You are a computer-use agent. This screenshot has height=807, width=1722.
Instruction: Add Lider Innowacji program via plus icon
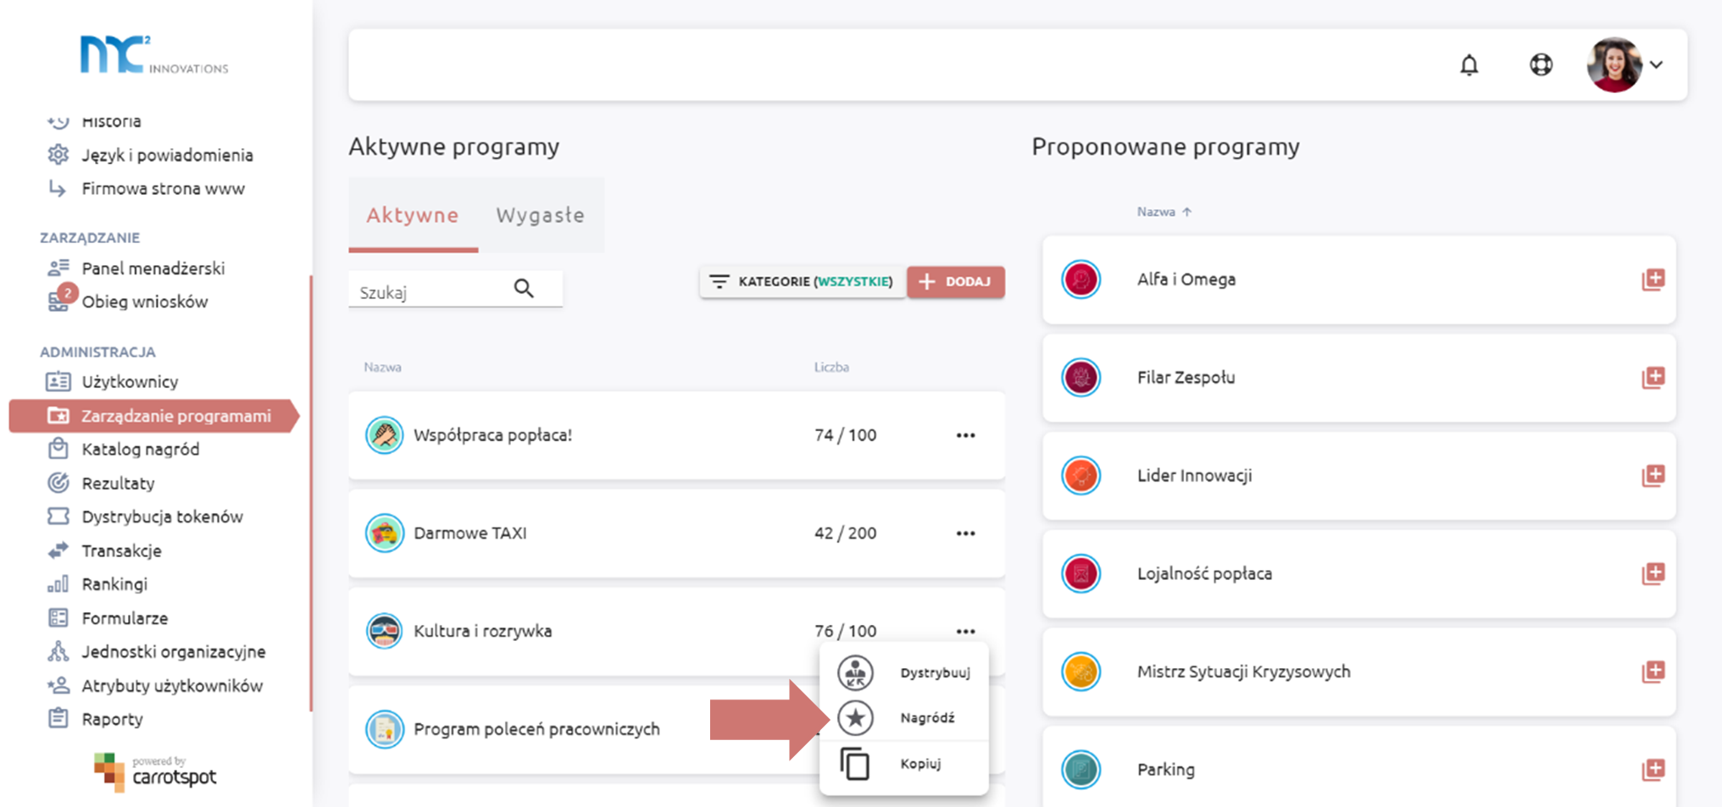point(1653,476)
